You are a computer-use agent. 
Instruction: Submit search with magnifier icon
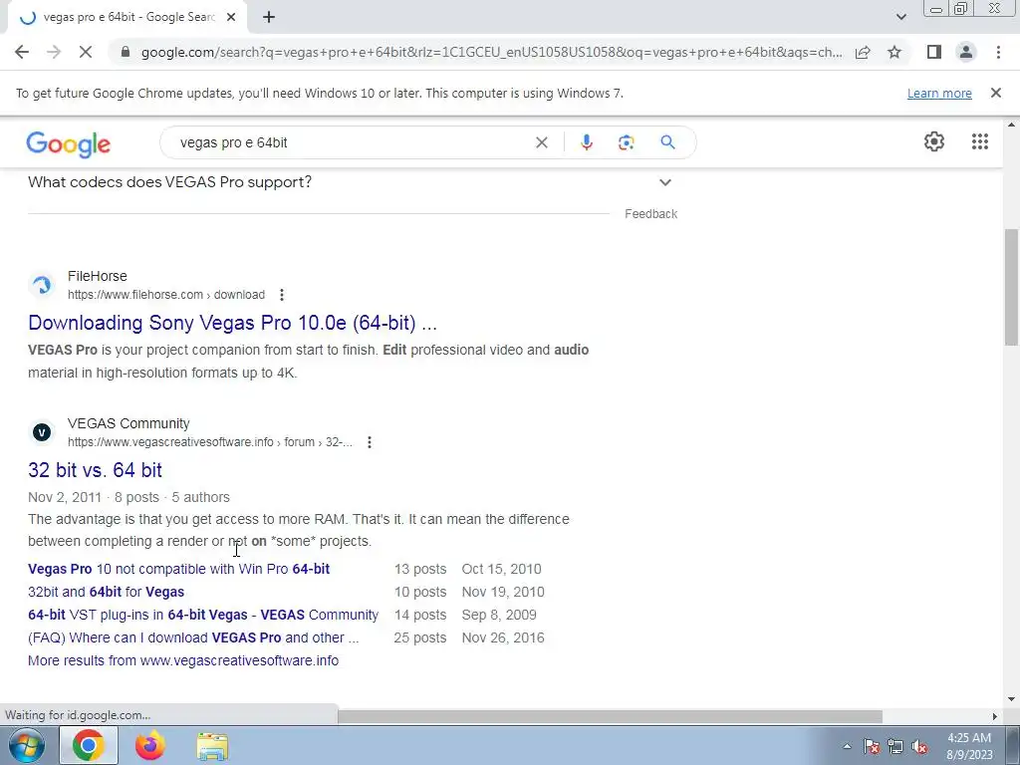click(667, 142)
